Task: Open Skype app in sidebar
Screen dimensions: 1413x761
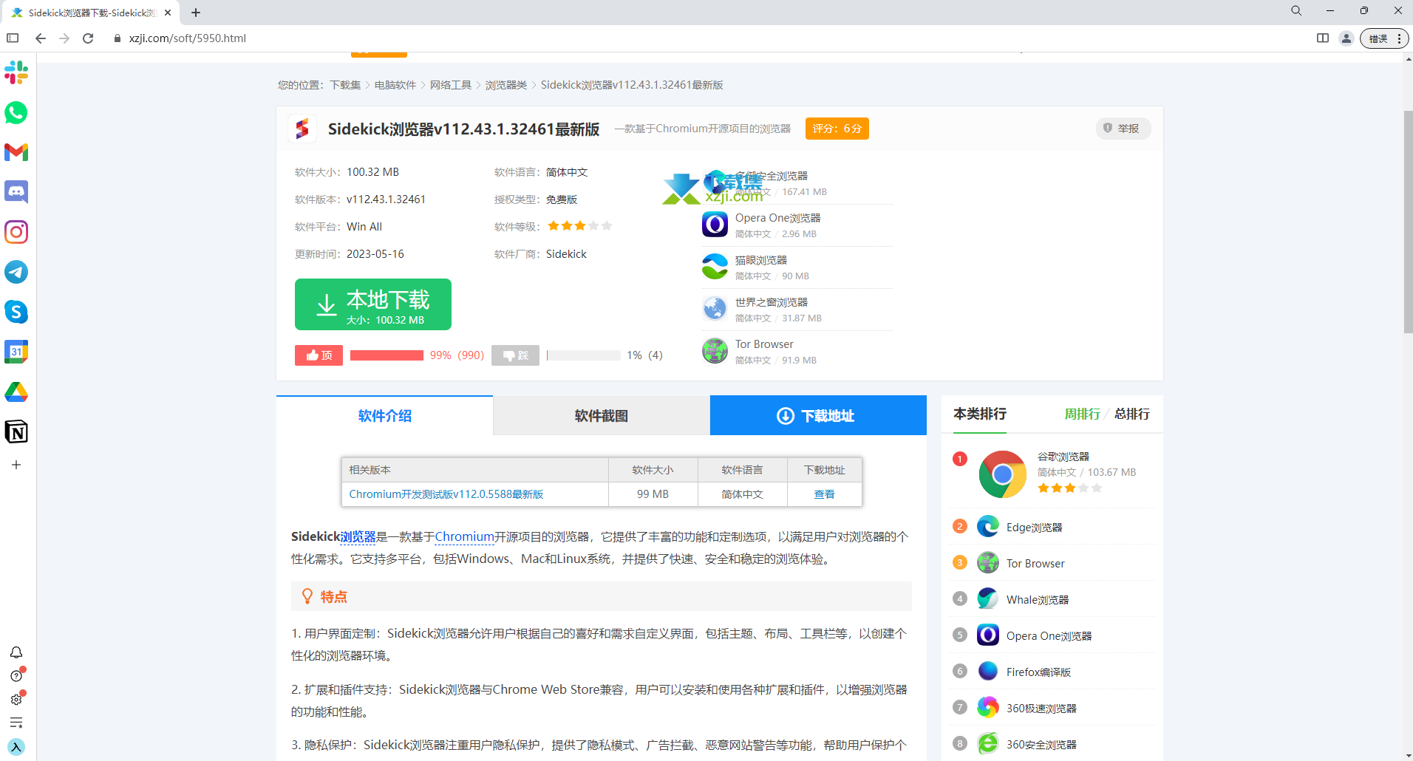Action: [16, 312]
